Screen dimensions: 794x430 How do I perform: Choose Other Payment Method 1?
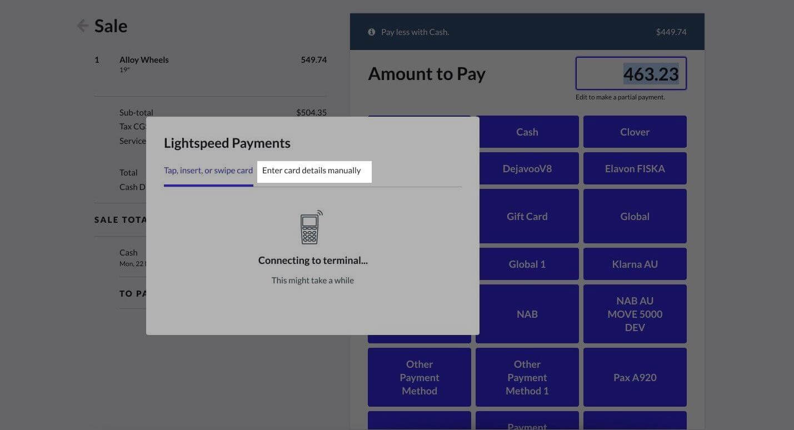point(526,377)
